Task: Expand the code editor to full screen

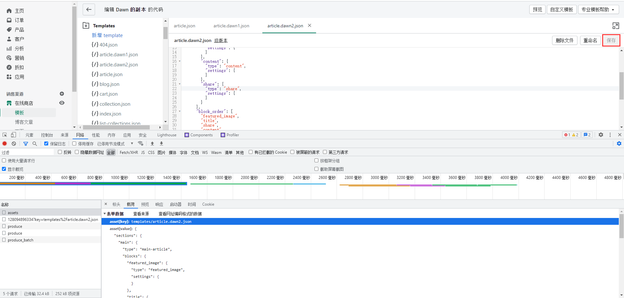Action: 615,26
